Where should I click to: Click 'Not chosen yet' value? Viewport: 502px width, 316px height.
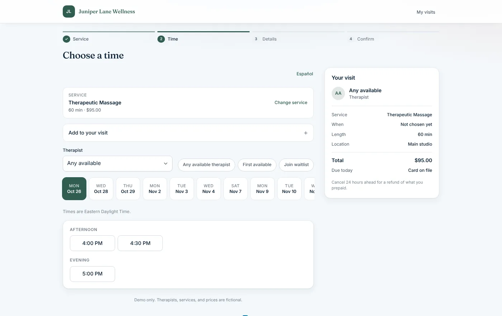click(416, 124)
